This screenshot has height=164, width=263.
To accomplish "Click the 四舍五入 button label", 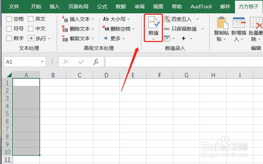I will 182,19.
